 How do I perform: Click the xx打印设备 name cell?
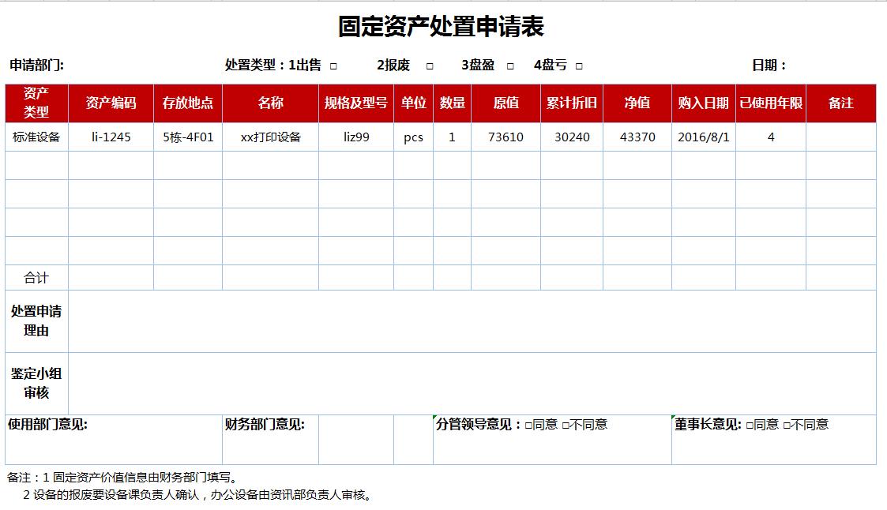(x=269, y=137)
